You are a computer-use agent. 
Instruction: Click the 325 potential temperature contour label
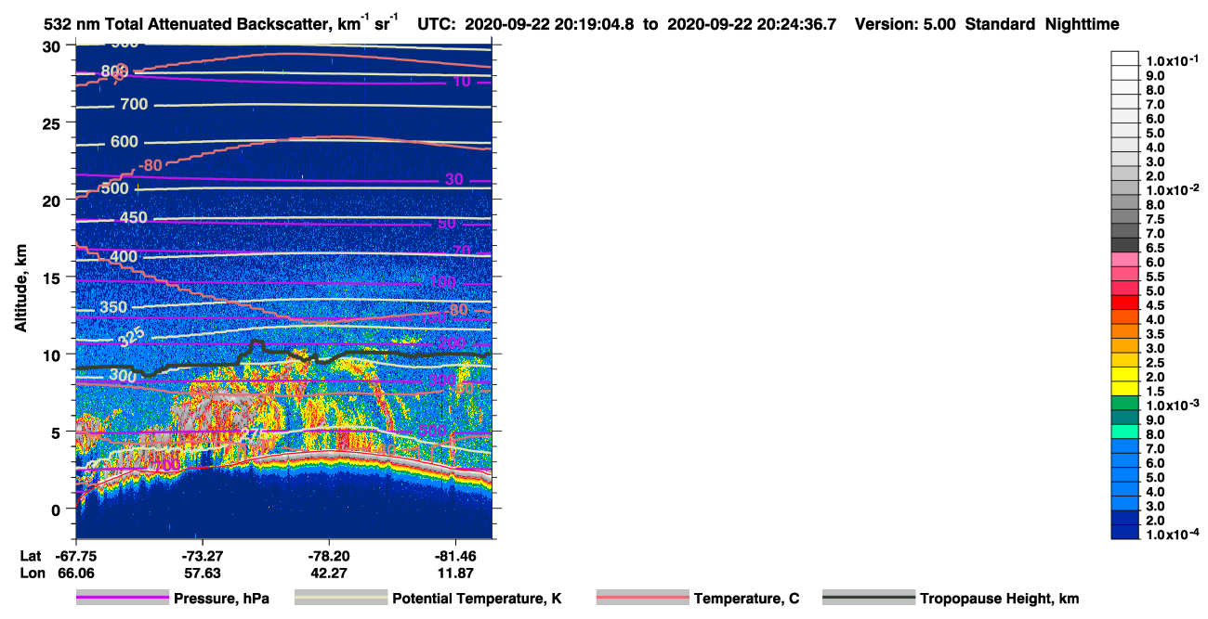[133, 338]
